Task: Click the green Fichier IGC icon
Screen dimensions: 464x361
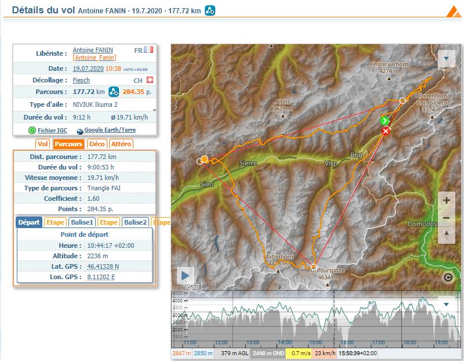Action: [x=32, y=130]
